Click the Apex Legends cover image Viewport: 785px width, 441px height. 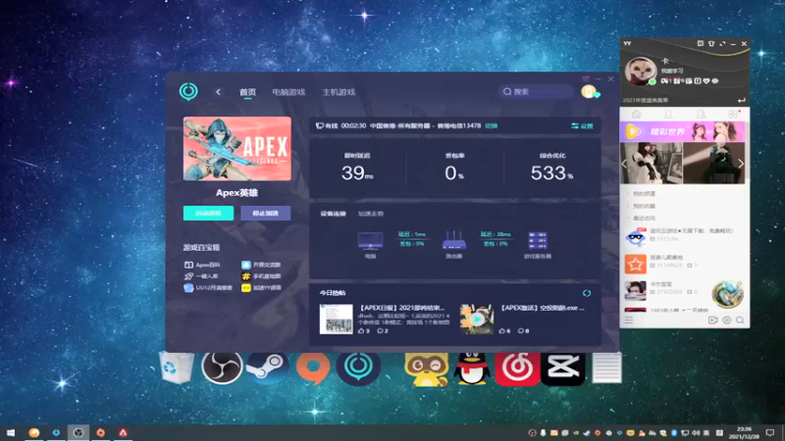(237, 149)
